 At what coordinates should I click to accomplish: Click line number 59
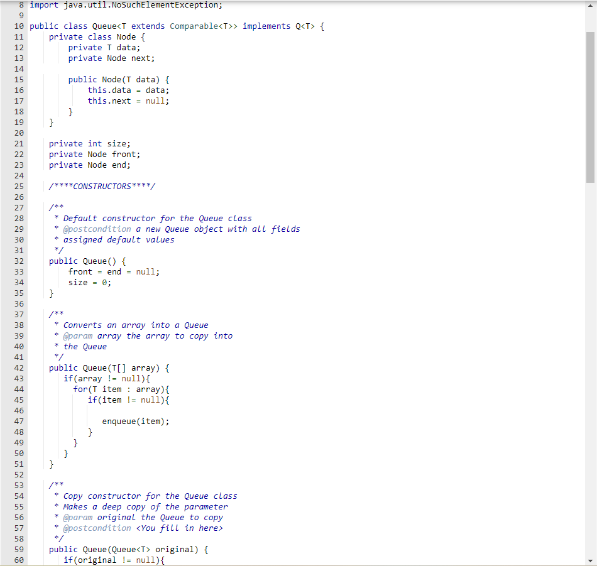click(x=19, y=549)
